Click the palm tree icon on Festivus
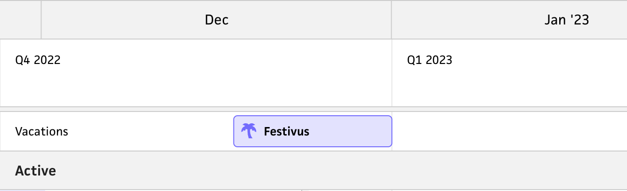 pyautogui.click(x=248, y=131)
